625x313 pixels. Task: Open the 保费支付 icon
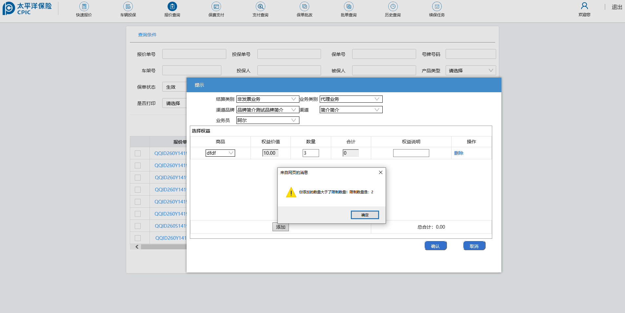coord(216,7)
